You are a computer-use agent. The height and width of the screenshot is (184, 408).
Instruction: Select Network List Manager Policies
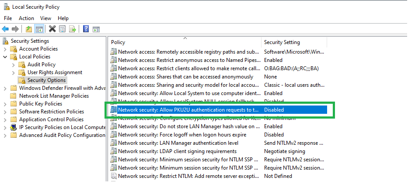pyautogui.click(x=54, y=96)
